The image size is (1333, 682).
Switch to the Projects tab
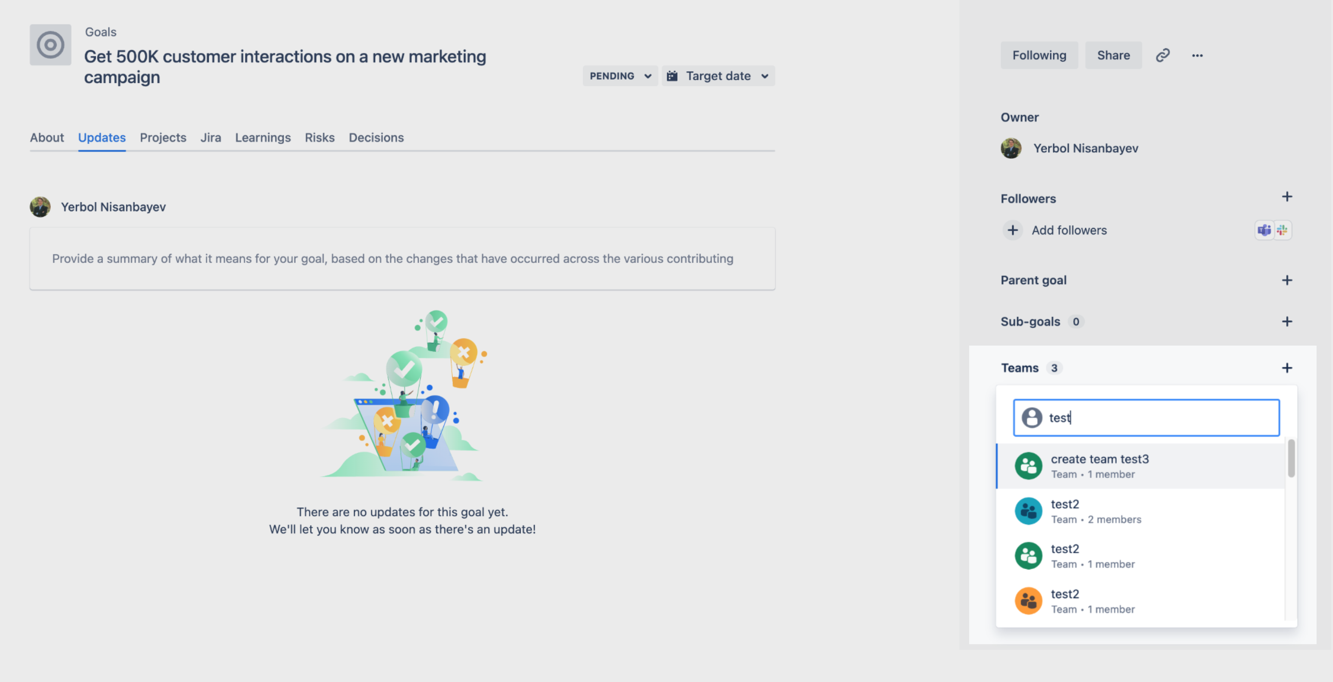pos(163,138)
